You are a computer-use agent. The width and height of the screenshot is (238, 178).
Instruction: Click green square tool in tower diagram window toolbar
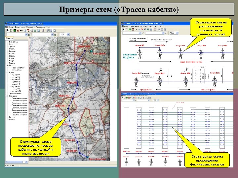coord(130,30)
